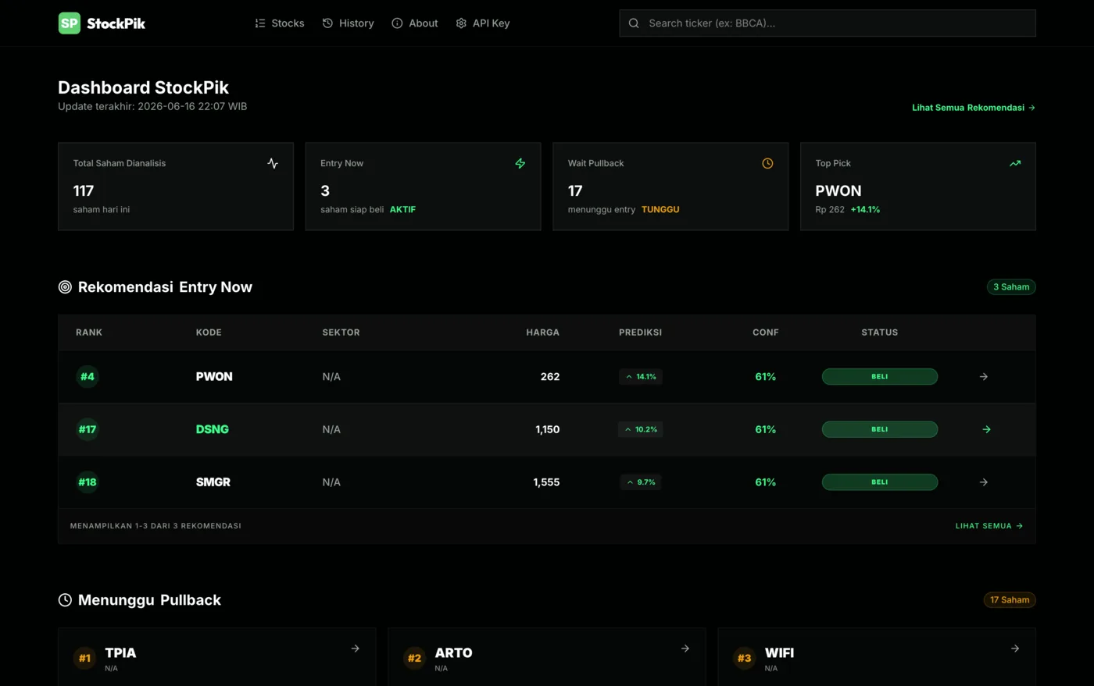
Task: Open the DSNG stock code
Action: (x=213, y=429)
